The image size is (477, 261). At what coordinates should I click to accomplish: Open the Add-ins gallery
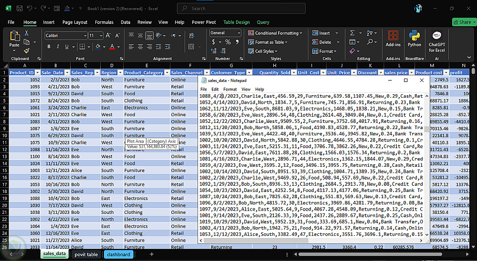pos(393,39)
